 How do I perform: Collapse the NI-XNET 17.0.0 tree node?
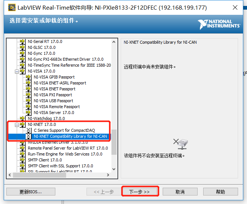(17, 125)
